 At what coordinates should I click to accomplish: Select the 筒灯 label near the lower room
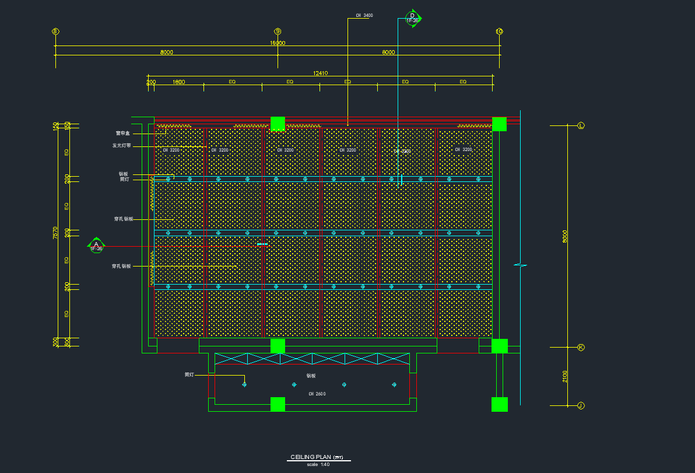click(189, 375)
